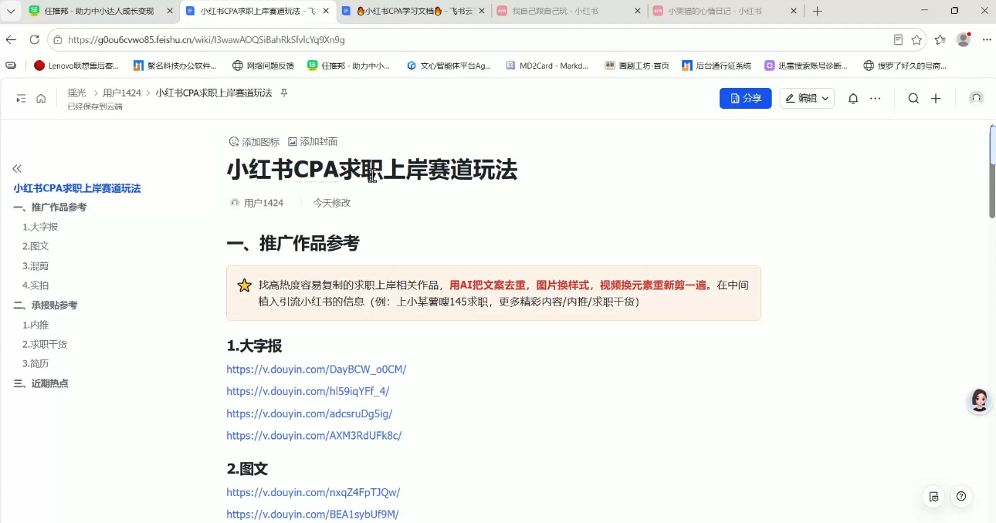Open browser settings ellipsis menu
The height and width of the screenshot is (523, 996).
point(987,39)
